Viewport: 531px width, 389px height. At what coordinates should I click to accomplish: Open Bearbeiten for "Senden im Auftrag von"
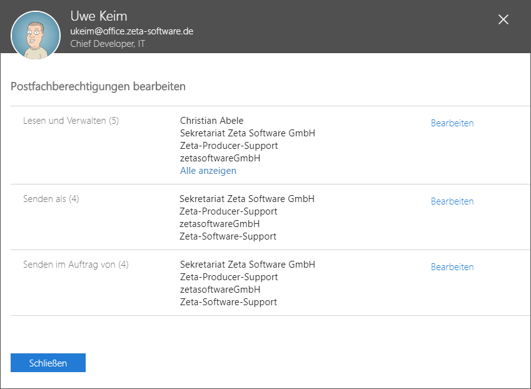452,267
